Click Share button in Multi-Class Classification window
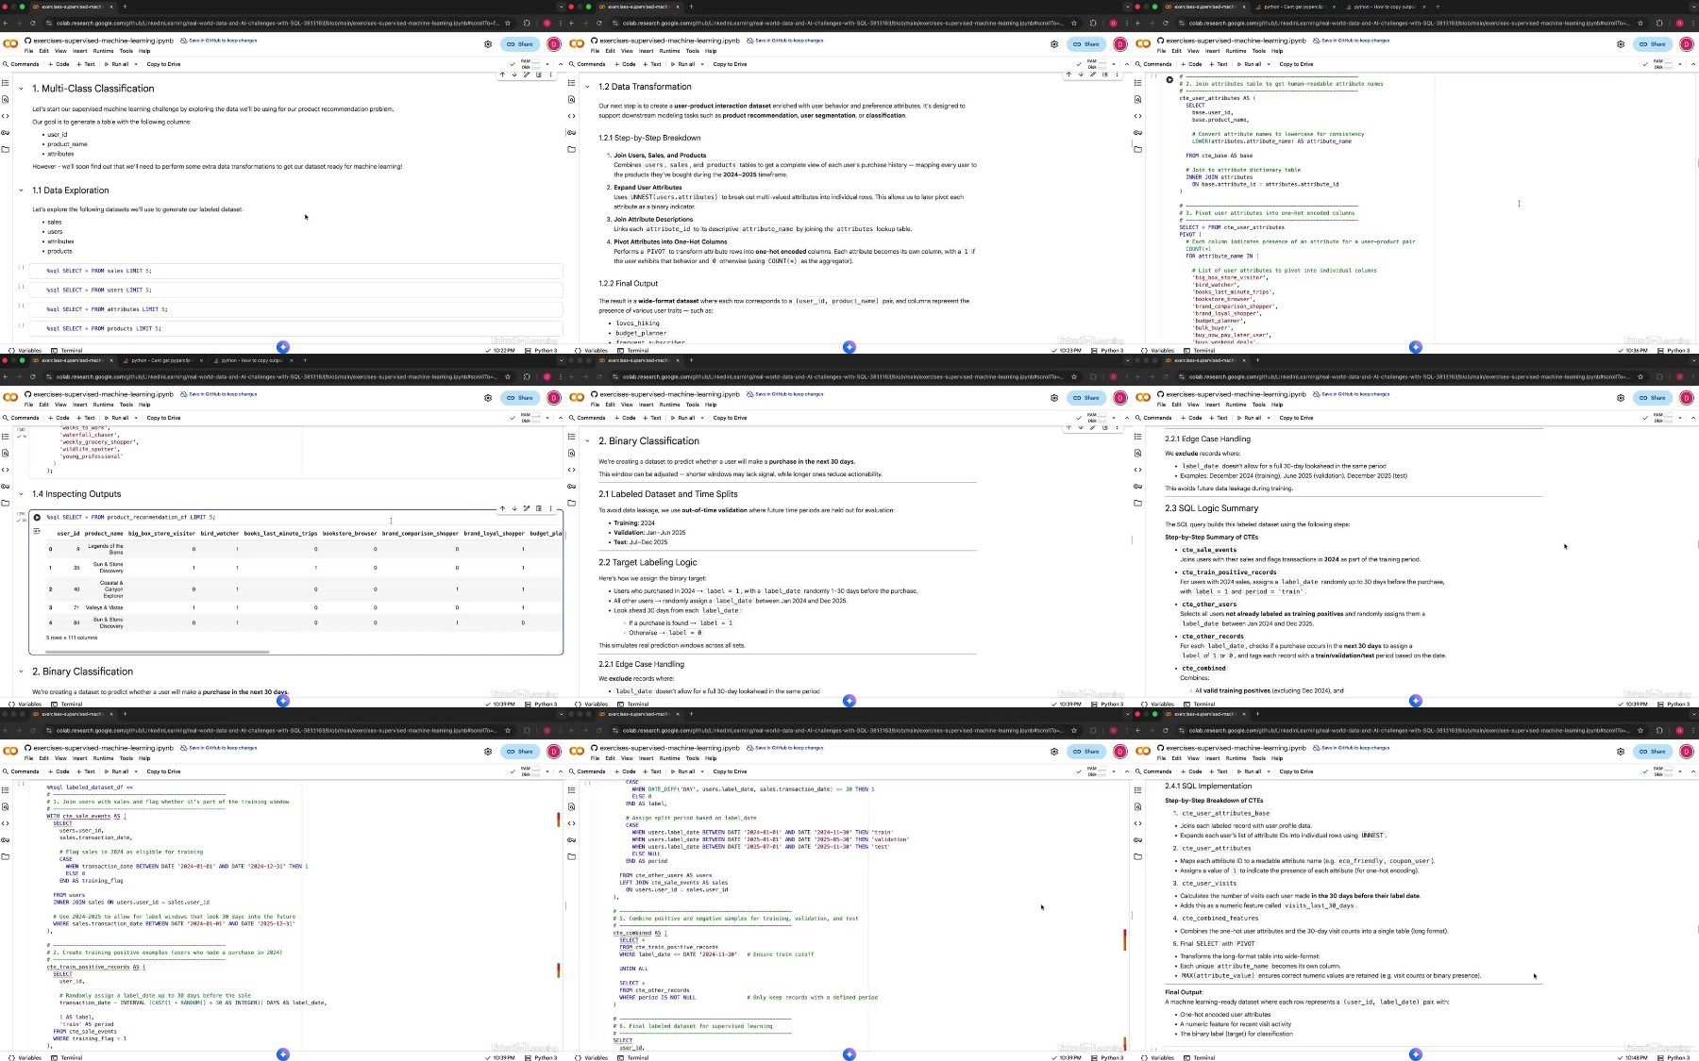The image size is (1699, 1061). coord(520,44)
